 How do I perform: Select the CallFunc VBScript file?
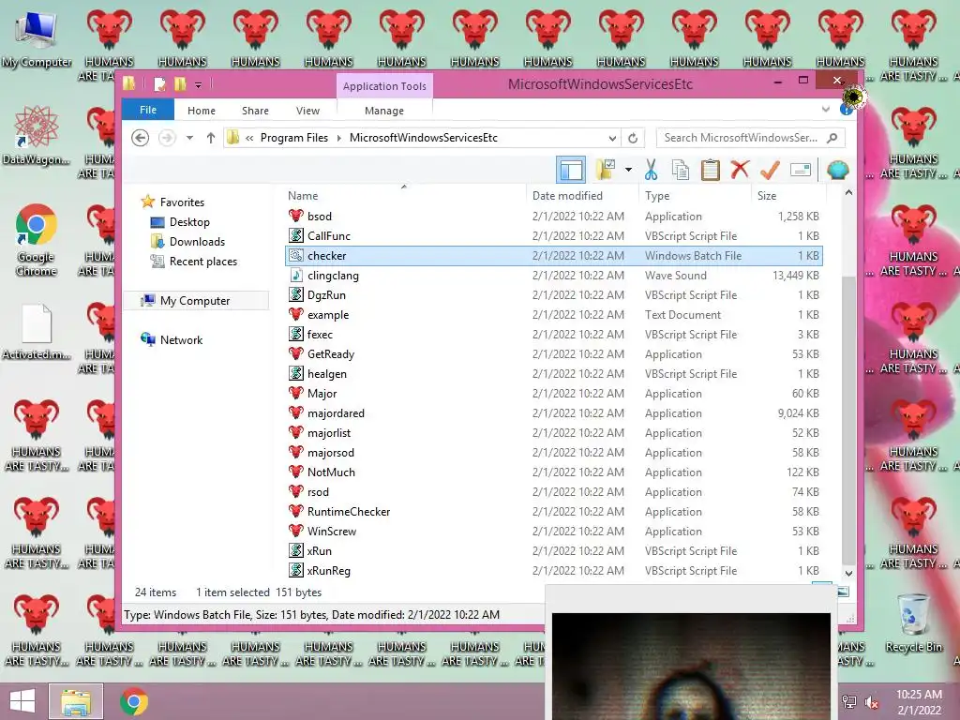pos(553,235)
